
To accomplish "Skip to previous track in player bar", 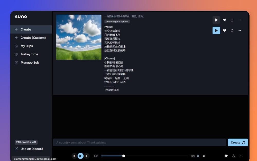I will [x=74, y=156].
